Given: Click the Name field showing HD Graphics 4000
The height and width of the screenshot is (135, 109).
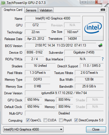Looking at the screenshot, I should pos(53,18).
